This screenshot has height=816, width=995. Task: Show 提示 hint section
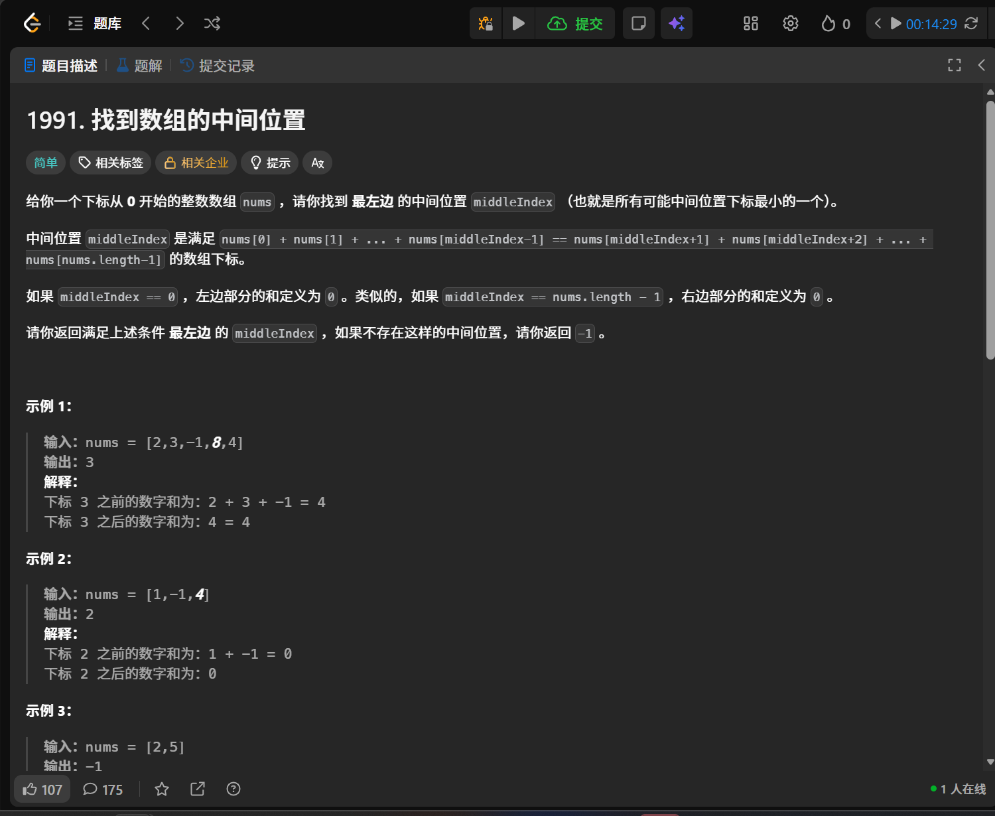pyautogui.click(x=270, y=163)
